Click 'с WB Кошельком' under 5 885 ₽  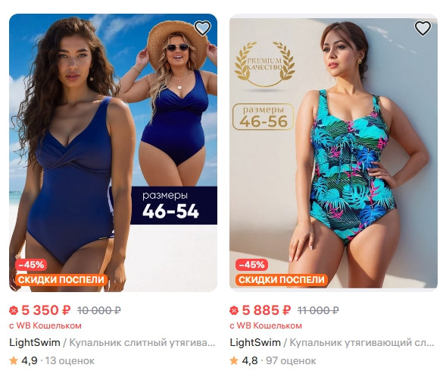[266, 325]
